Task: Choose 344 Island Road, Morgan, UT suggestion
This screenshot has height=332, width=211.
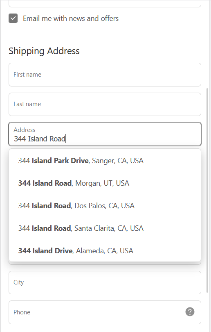Action: 105,183
